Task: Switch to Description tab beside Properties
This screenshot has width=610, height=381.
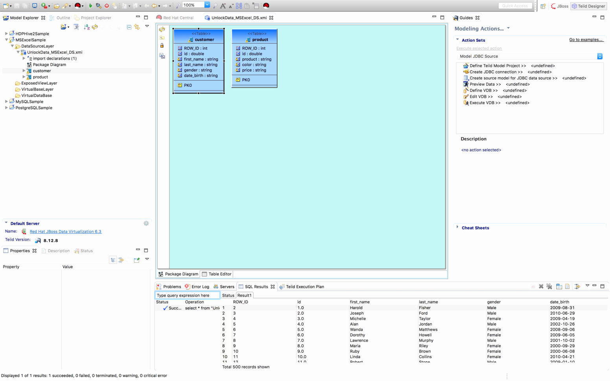Action: click(x=55, y=251)
